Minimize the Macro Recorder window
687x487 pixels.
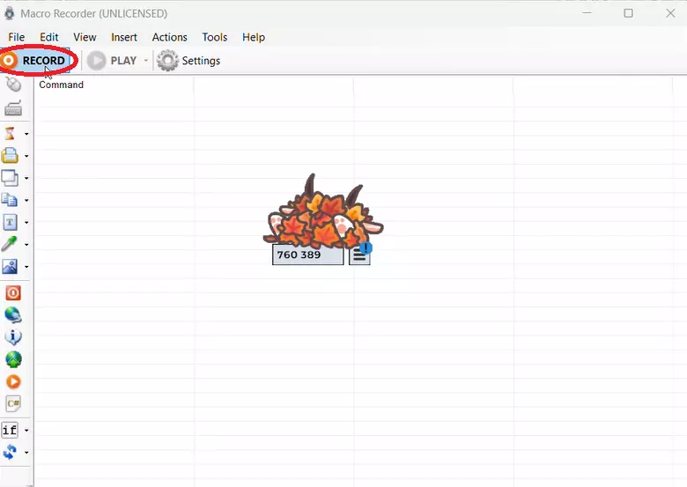(587, 13)
